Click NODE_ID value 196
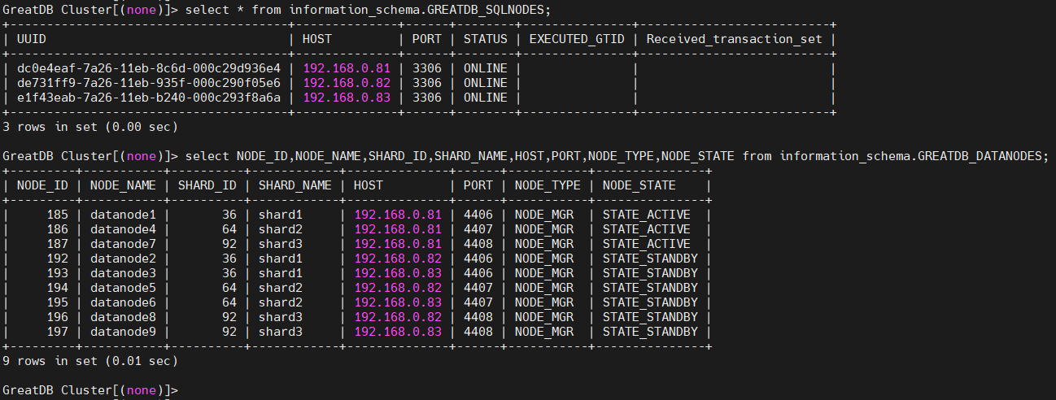The height and width of the screenshot is (400, 1056). 57,317
